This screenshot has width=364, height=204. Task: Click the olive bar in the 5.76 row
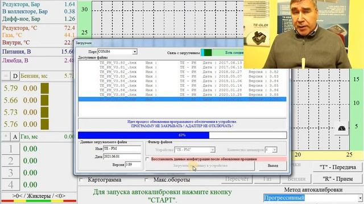point(45,125)
